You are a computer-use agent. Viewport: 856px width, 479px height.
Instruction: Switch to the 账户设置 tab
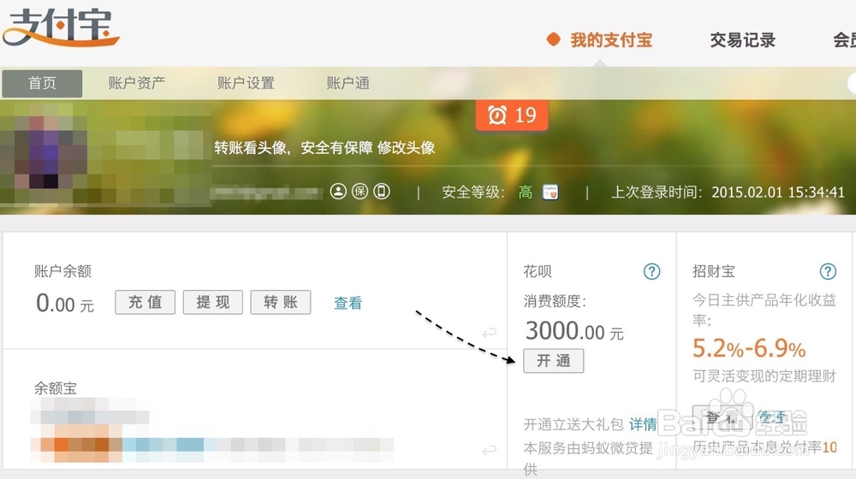(x=246, y=83)
